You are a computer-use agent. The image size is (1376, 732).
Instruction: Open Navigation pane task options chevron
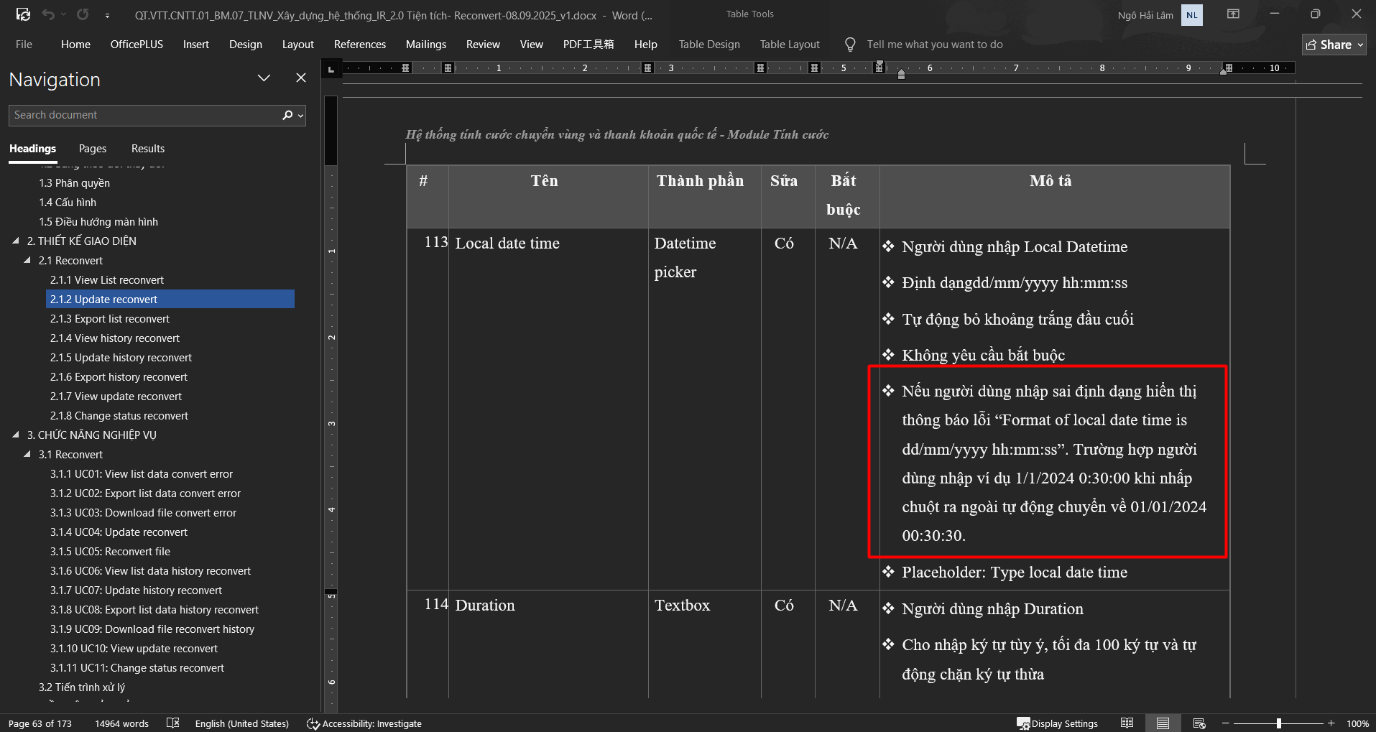pos(264,78)
